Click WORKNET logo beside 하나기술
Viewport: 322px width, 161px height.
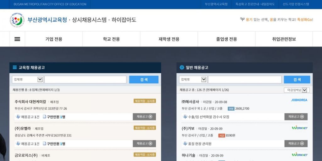(x=299, y=155)
